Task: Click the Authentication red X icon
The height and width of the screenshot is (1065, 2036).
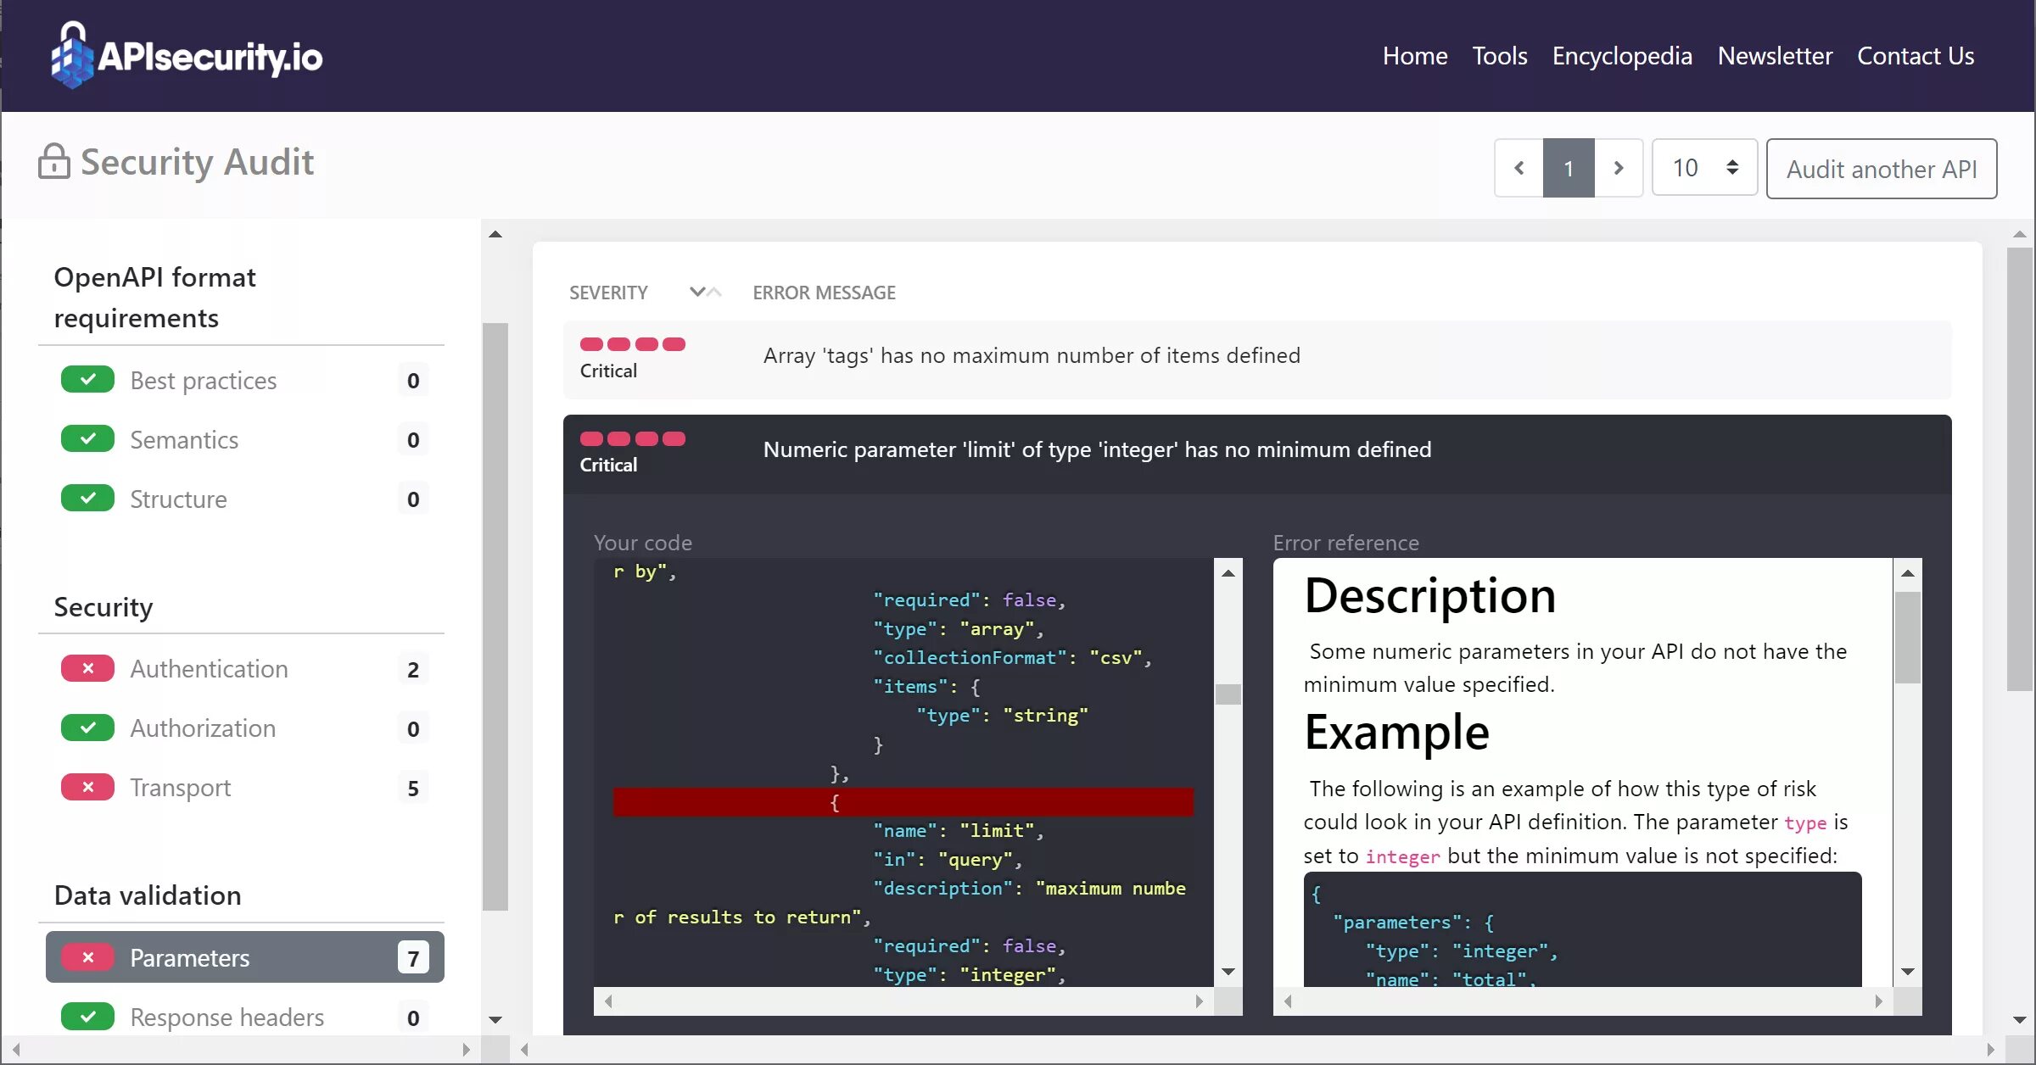Action: pyautogui.click(x=87, y=669)
